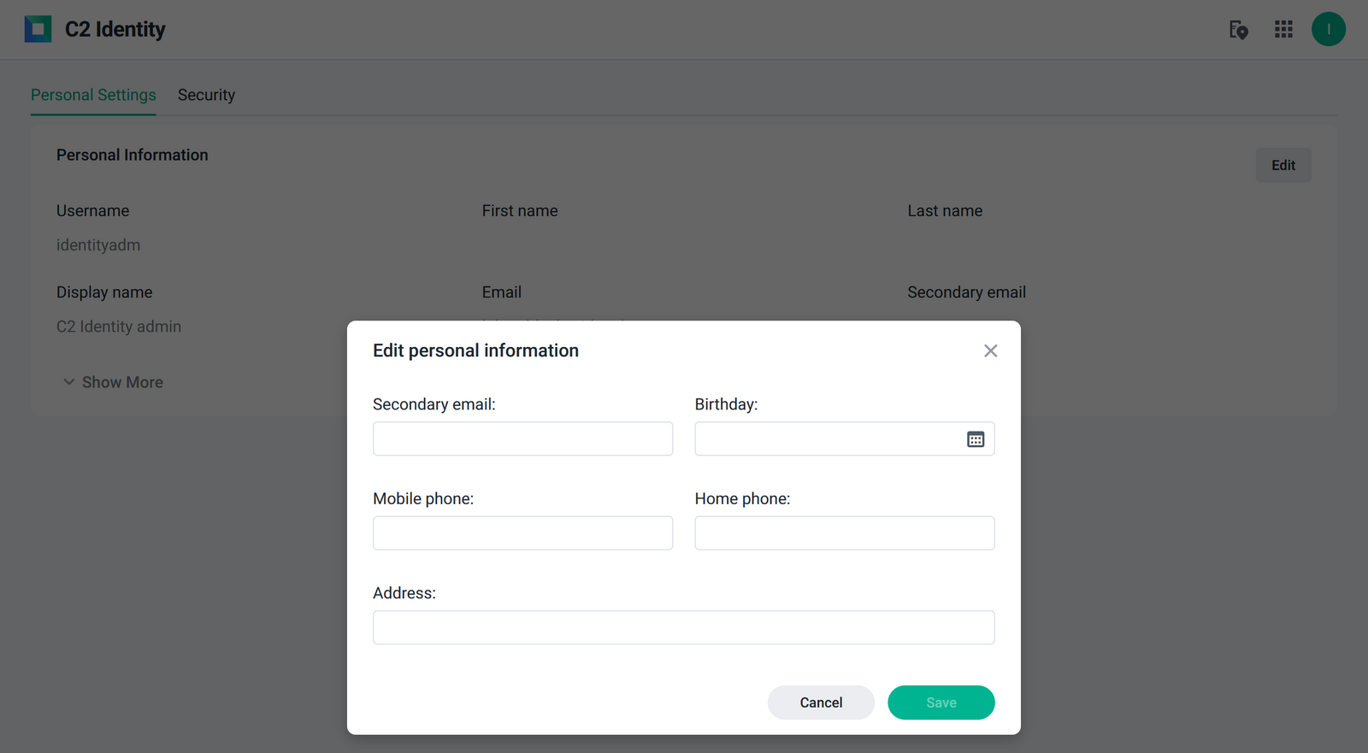Click the C2 Identity logo icon
1368x753 pixels.
pos(38,29)
